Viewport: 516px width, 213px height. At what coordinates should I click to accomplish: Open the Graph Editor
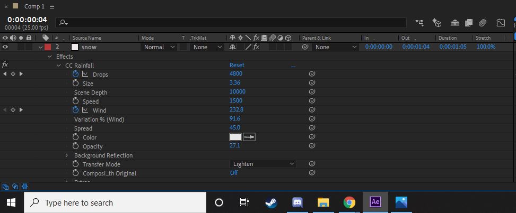click(501, 23)
